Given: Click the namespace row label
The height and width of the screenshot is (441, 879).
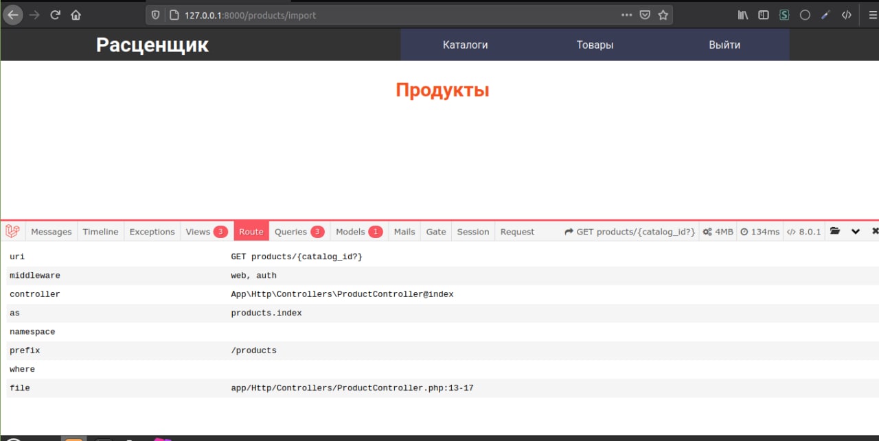Looking at the screenshot, I should tap(32, 331).
